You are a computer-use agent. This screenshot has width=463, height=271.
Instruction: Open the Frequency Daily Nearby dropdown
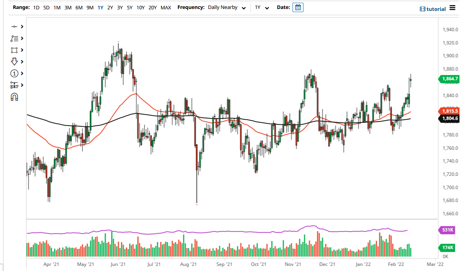coord(227,8)
